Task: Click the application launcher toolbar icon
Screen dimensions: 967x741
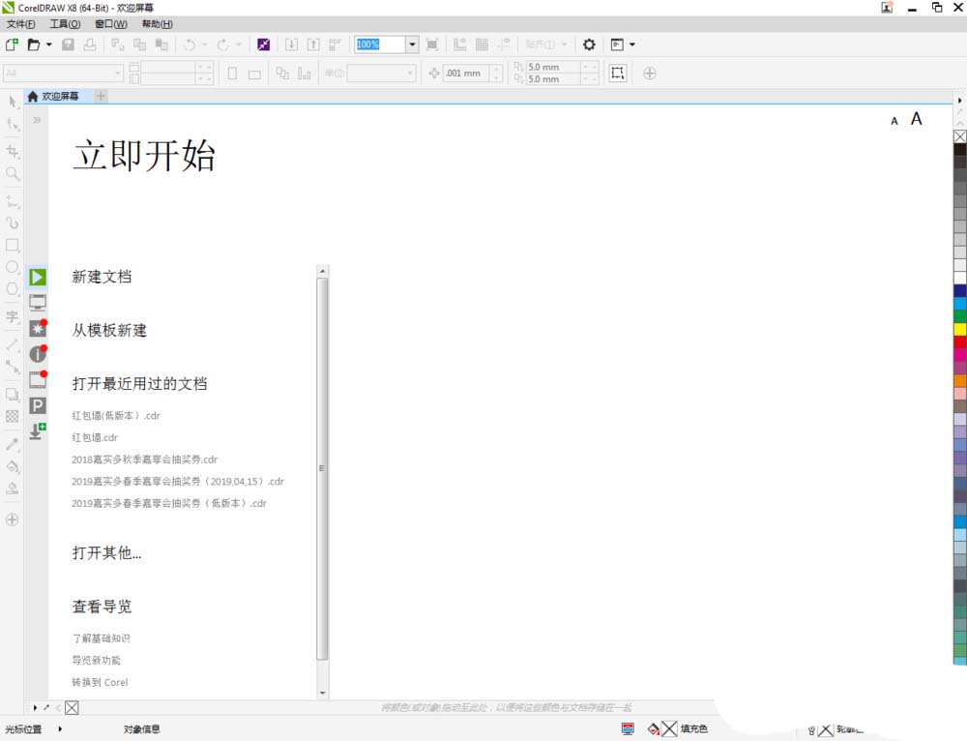Action: click(617, 44)
